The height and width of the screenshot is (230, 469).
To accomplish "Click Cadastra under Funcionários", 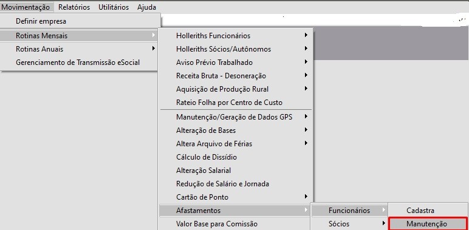I will coord(428,211).
